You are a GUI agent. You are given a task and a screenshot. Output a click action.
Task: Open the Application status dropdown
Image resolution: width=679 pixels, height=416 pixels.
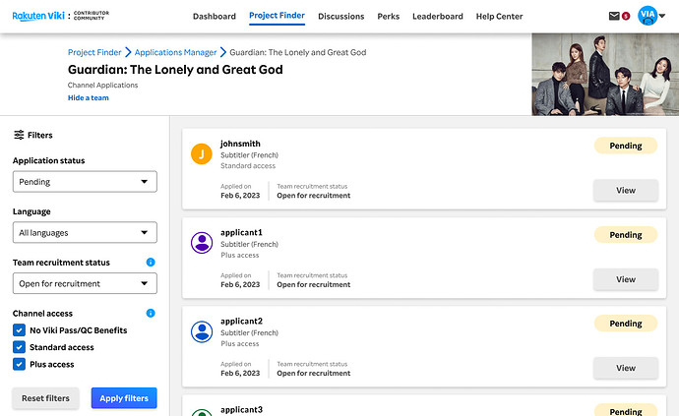click(x=85, y=182)
